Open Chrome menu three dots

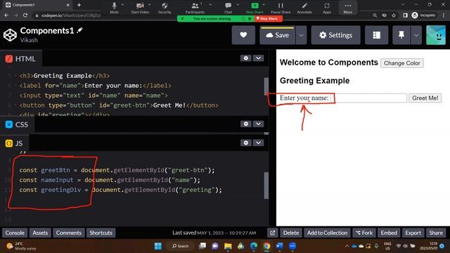[x=444, y=15]
